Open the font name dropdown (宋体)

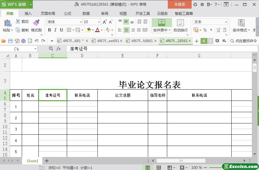pos(80,22)
